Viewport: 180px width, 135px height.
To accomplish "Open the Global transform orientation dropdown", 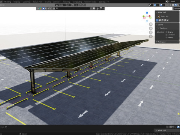I will click(x=60, y=5).
